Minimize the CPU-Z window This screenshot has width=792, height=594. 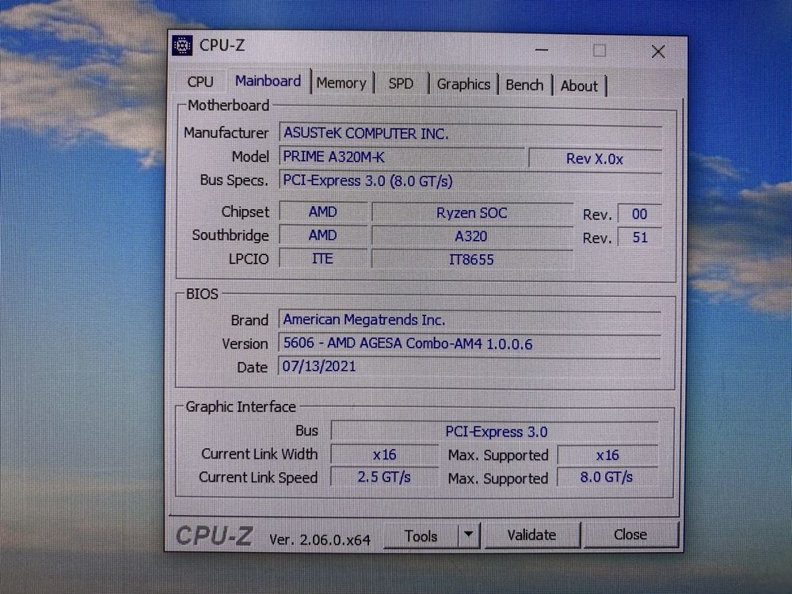click(x=542, y=50)
